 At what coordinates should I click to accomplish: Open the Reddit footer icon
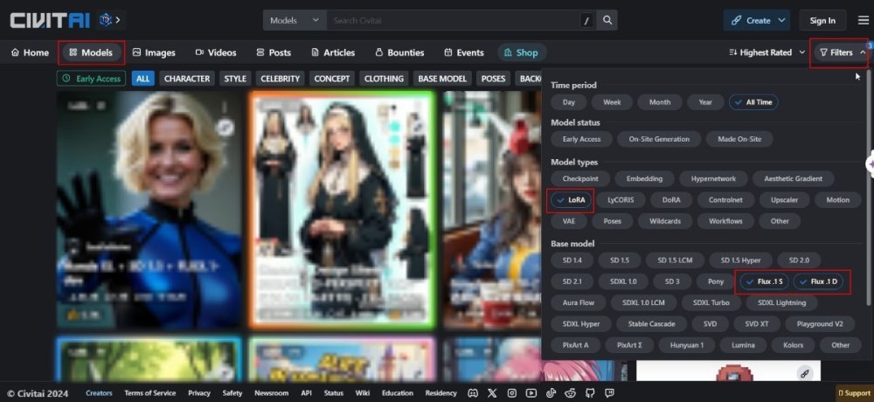point(571,393)
